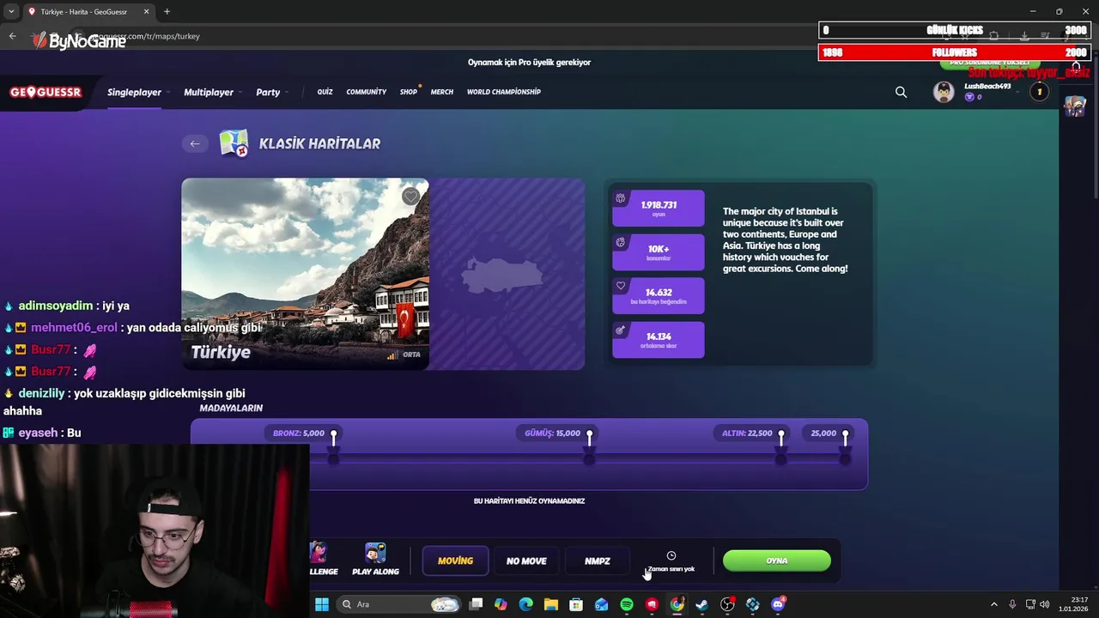The height and width of the screenshot is (618, 1099).
Task: Open OBS Studio from the taskbar
Action: pos(727,604)
